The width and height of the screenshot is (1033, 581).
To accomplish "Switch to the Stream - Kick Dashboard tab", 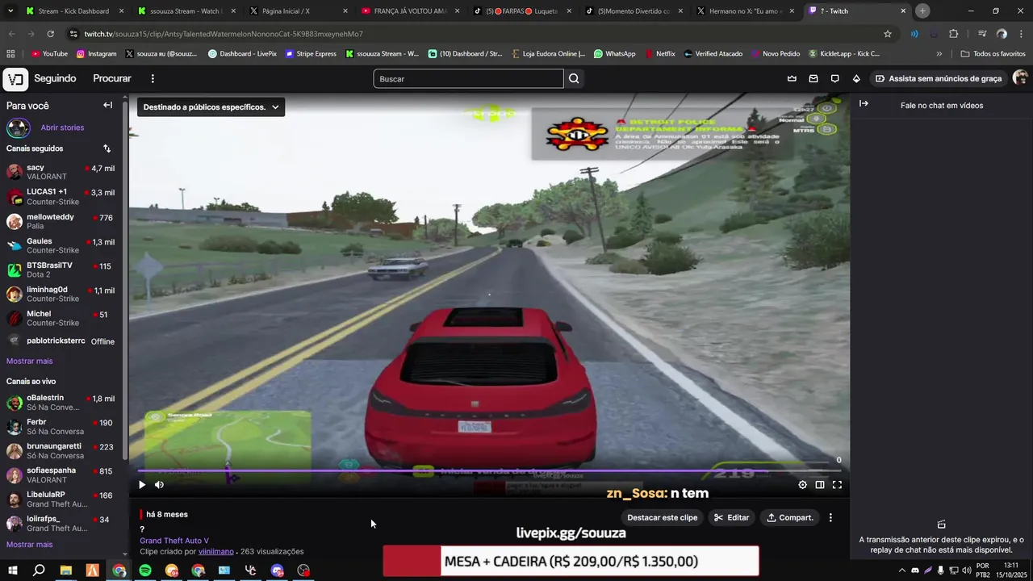I will (x=74, y=11).
